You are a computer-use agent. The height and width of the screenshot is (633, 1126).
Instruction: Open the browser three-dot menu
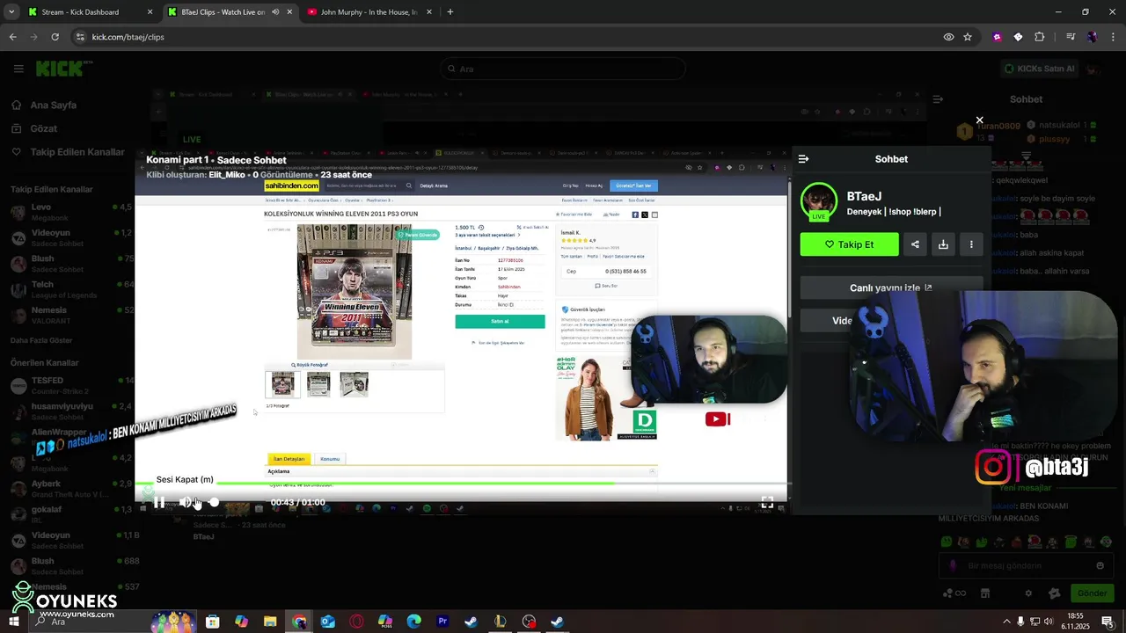click(x=1113, y=37)
